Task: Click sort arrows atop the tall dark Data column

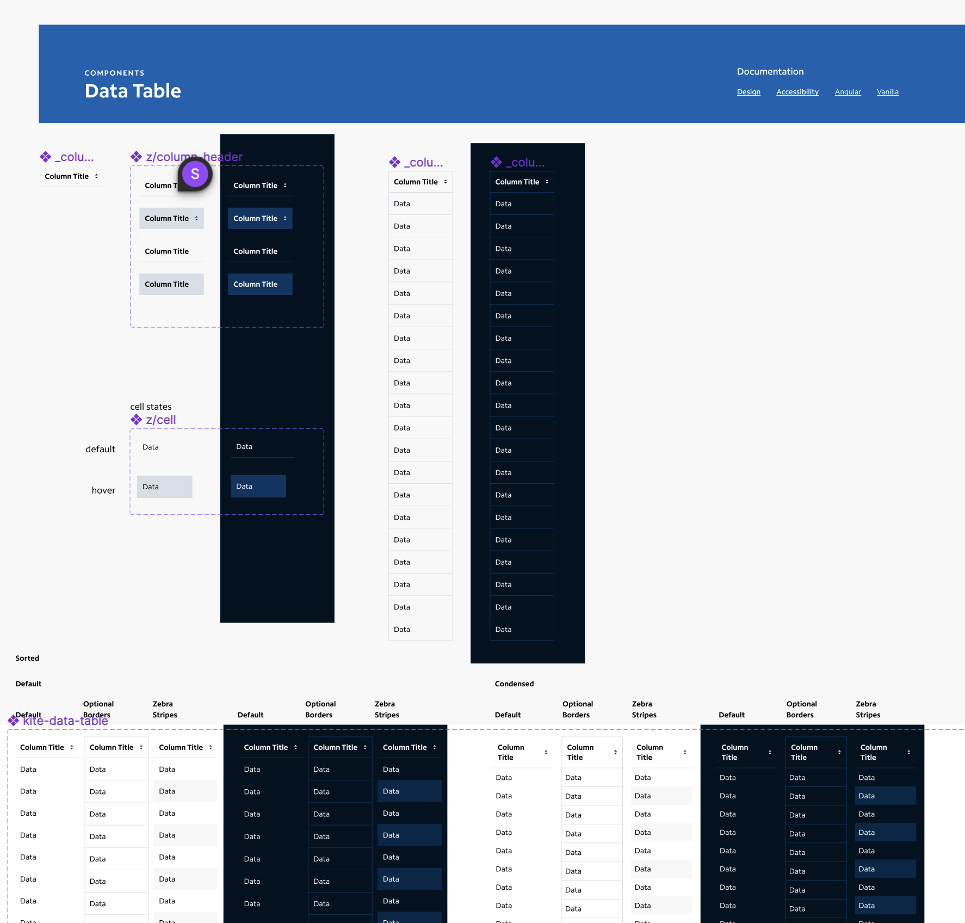Action: (547, 182)
